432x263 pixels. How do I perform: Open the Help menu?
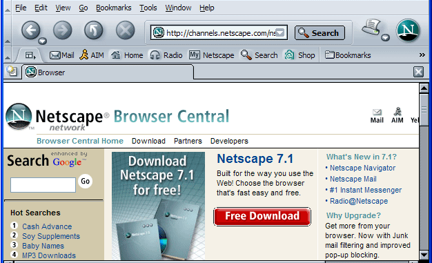point(206,8)
